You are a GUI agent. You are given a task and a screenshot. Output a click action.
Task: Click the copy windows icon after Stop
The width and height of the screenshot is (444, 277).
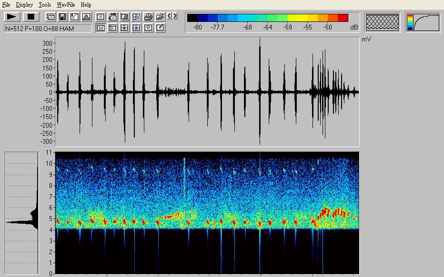[50, 17]
